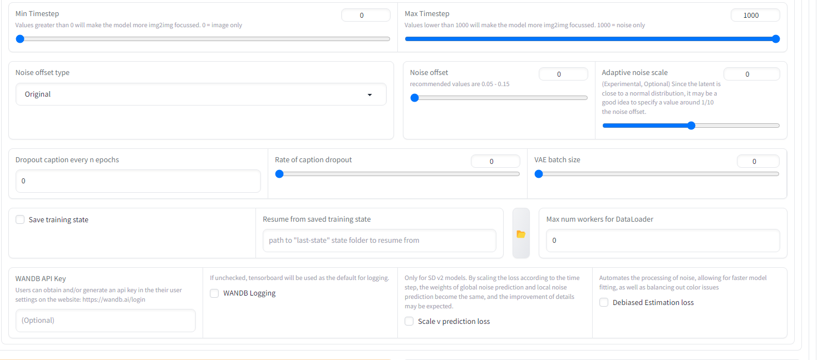Click the VAE batch size number box
The image size is (822, 360).
[757, 162]
